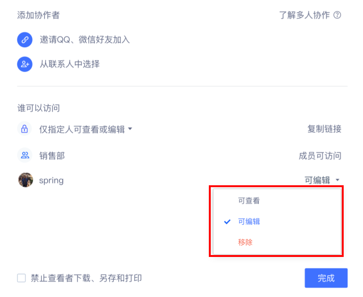Click the blue checkmark beside 可编辑
Screen dimensions: 363x297
pyautogui.click(x=227, y=222)
